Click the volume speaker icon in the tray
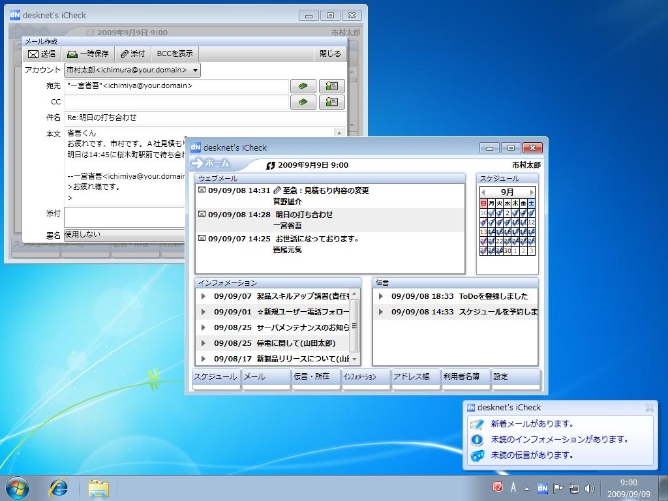The image size is (668, 501). 590,487
